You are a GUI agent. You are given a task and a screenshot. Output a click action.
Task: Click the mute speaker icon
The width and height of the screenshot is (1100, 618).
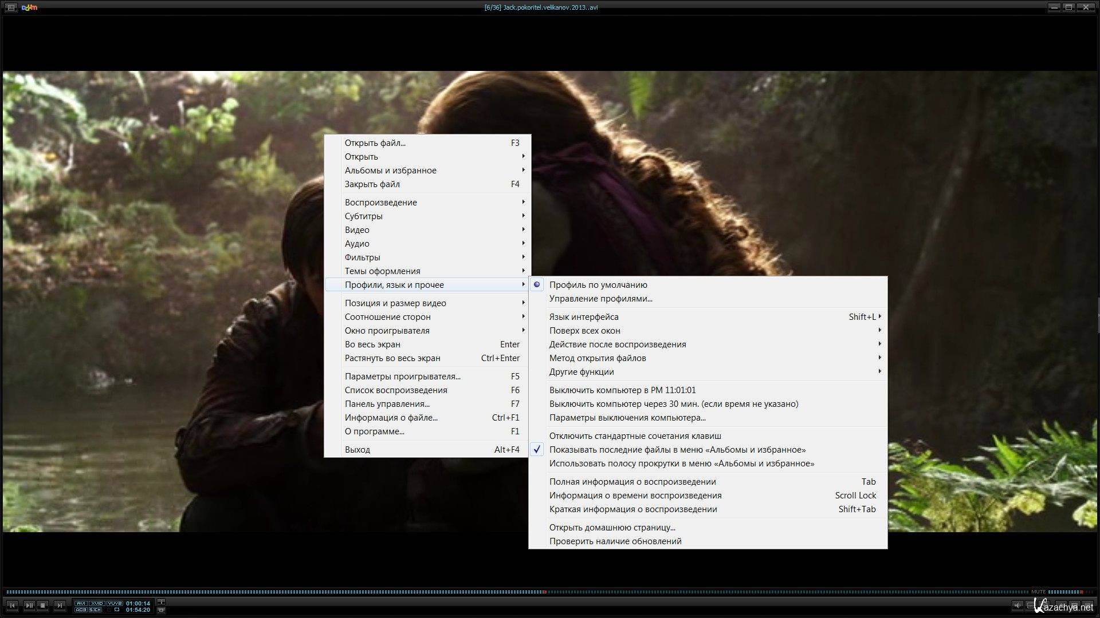pos(1017,605)
